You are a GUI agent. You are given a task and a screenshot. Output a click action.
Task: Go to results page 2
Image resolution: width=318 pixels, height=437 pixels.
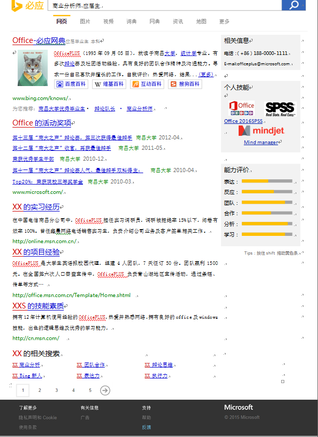pos(39,390)
